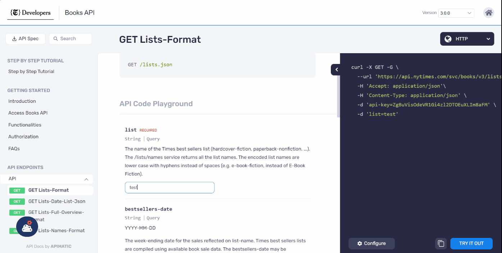Collapse the API endpoints section
The width and height of the screenshot is (502, 253).
pos(86,179)
